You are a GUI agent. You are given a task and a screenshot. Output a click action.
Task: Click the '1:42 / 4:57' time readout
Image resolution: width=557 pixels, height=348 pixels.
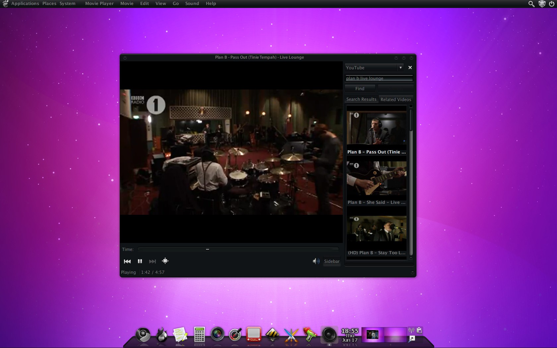(x=153, y=272)
